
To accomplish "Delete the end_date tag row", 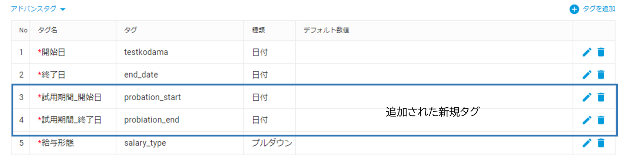I will (x=601, y=75).
